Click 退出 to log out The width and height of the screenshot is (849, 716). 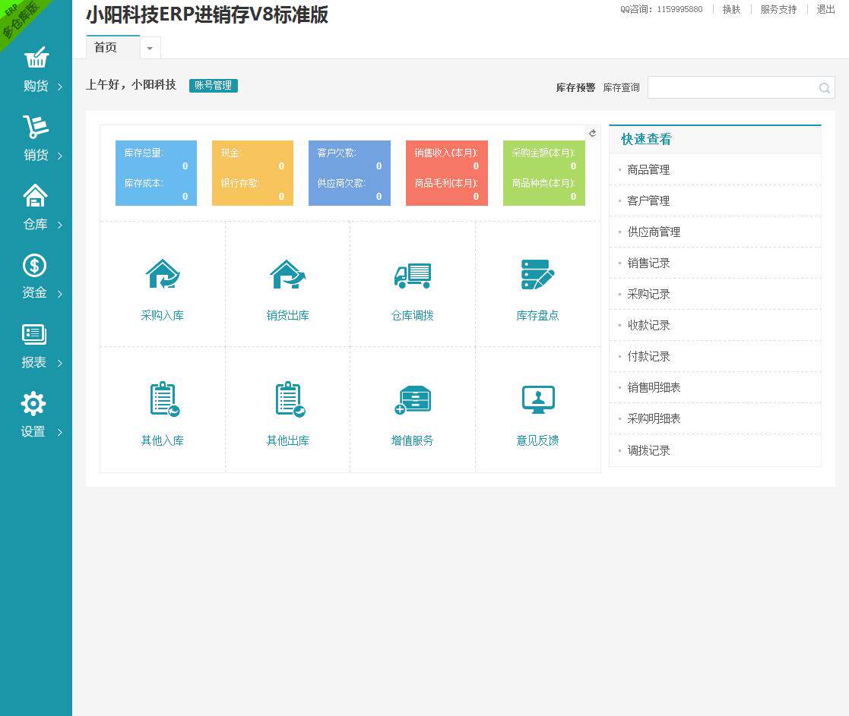[825, 9]
